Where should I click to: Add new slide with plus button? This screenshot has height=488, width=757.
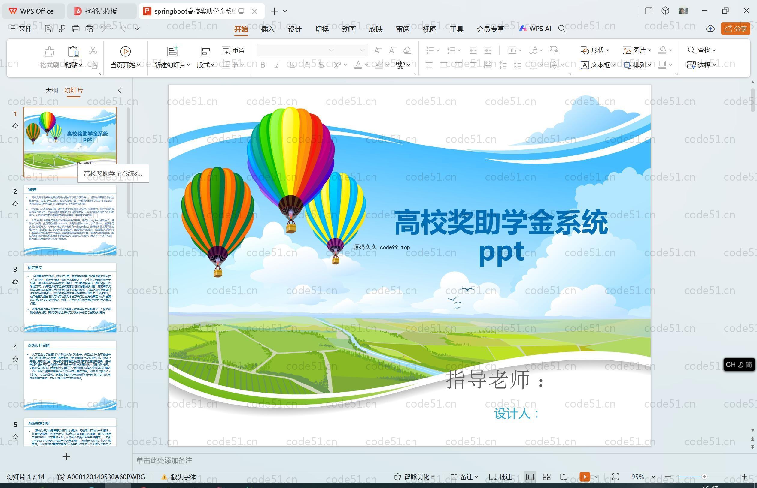click(x=66, y=456)
